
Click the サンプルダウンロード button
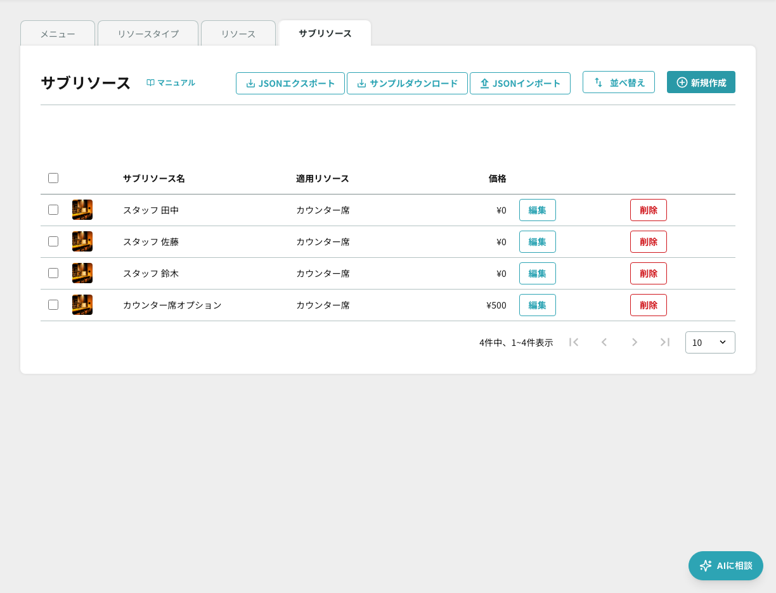407,83
